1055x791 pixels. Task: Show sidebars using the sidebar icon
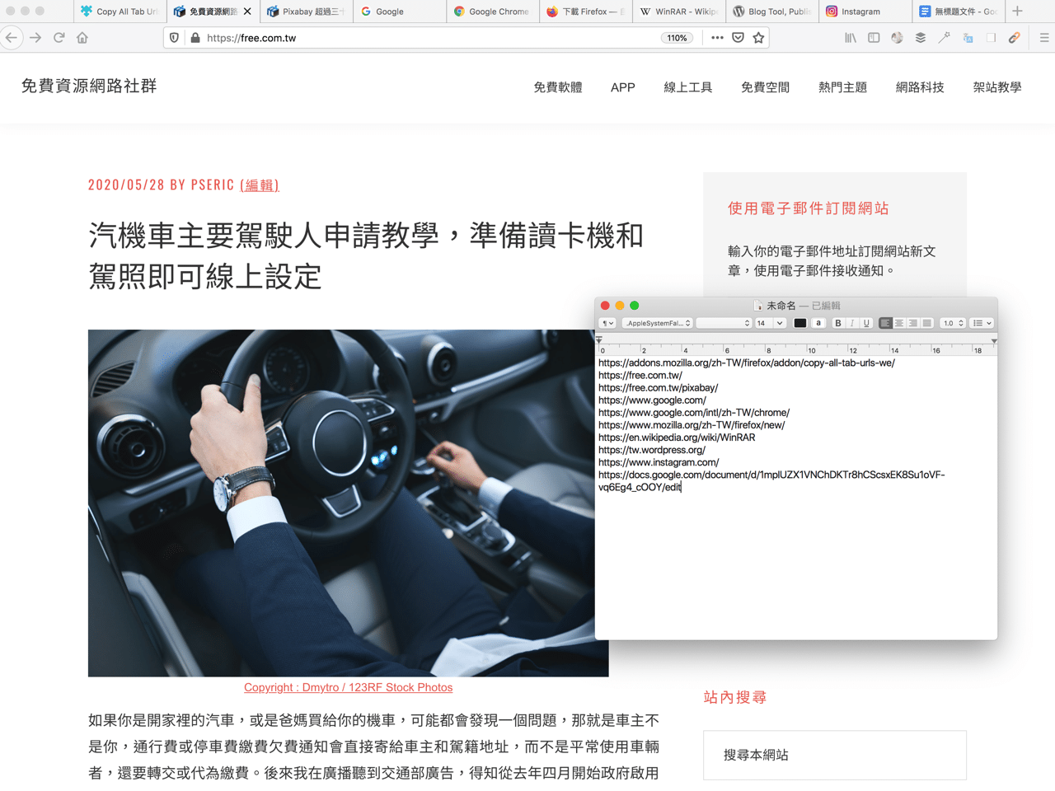[874, 38]
